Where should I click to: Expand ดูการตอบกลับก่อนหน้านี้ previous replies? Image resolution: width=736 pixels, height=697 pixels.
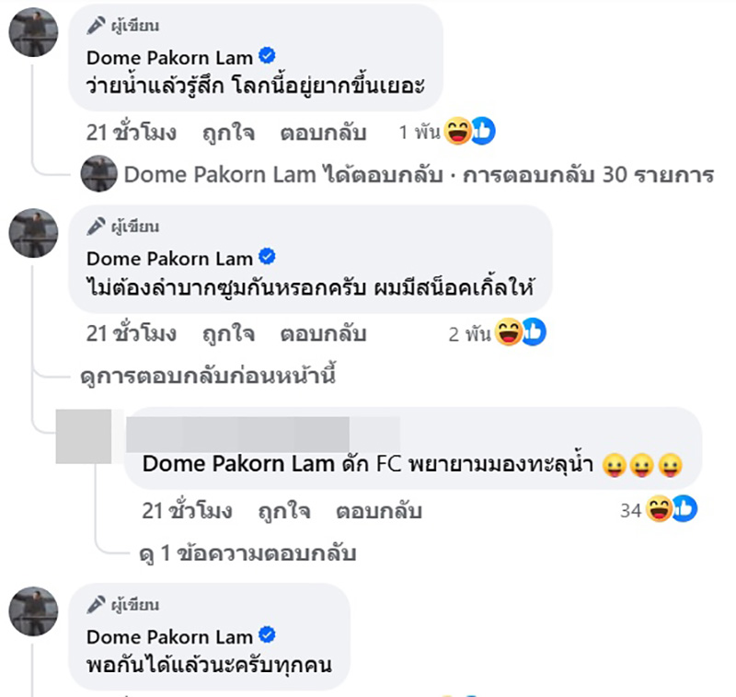208,376
